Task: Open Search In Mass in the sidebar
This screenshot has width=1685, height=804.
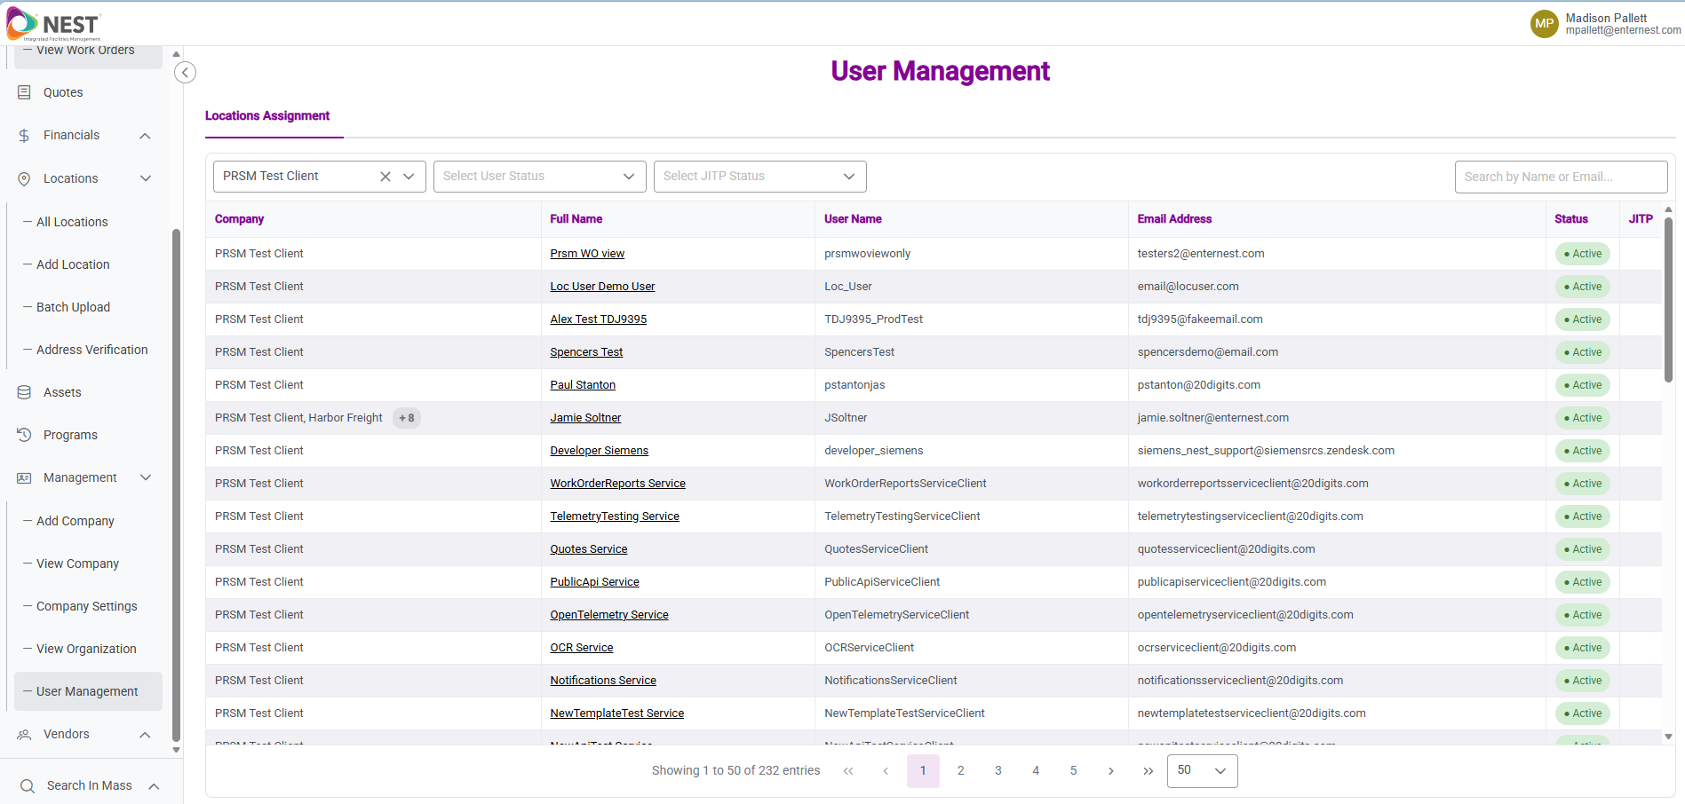Action: 89,785
